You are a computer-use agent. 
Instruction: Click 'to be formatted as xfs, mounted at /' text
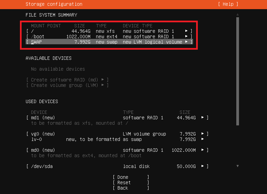point(80,123)
